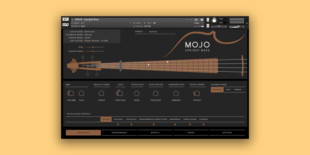Click the Humanize Pitch Amount knob

176,93
